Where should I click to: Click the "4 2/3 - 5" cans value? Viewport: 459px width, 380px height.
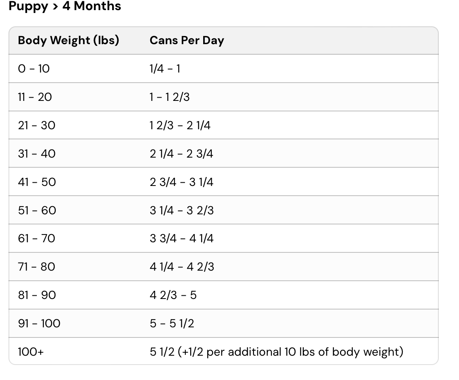point(173,295)
